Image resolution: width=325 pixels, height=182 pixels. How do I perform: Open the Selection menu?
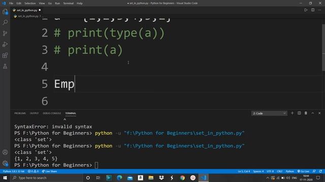point(30,4)
